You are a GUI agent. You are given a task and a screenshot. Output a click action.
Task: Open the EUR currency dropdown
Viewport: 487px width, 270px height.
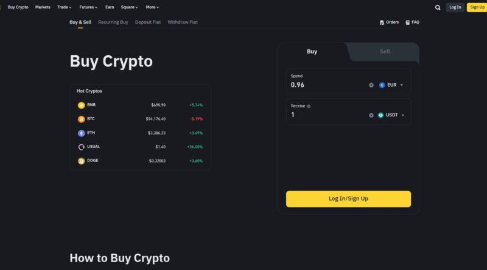click(391, 85)
